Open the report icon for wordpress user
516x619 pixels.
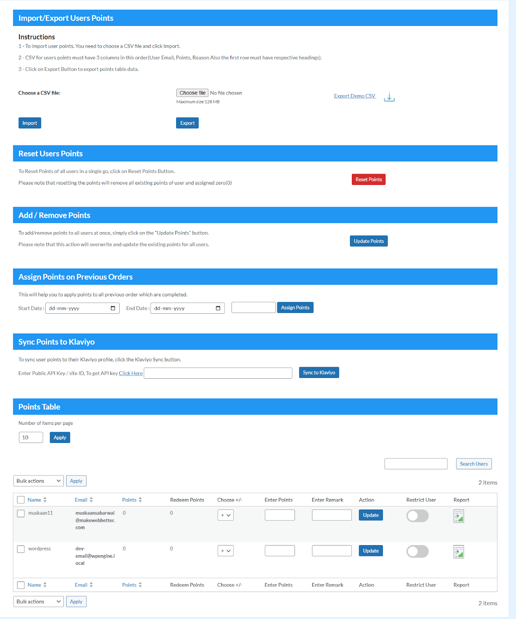(459, 552)
